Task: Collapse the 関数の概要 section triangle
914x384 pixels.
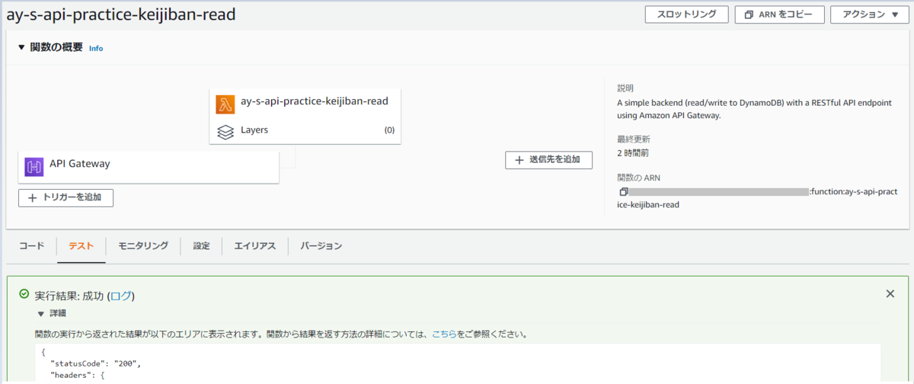Action: pyautogui.click(x=21, y=47)
